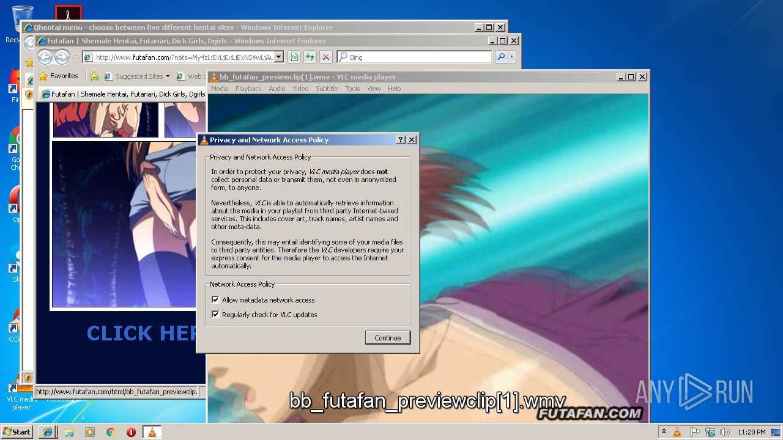
Task: Open Google Chrome taskbar icon
Action: coord(111,432)
